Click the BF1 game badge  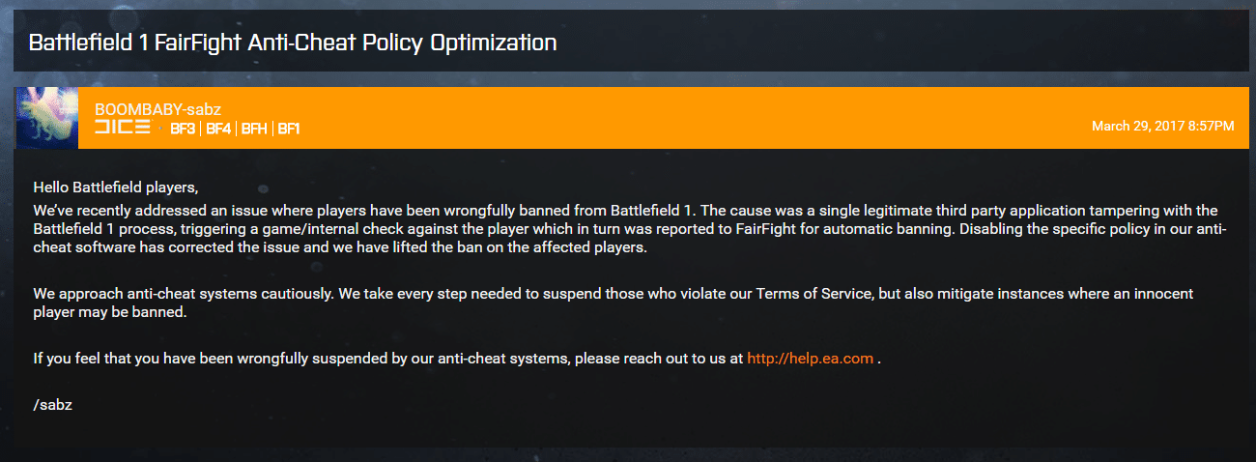(289, 129)
